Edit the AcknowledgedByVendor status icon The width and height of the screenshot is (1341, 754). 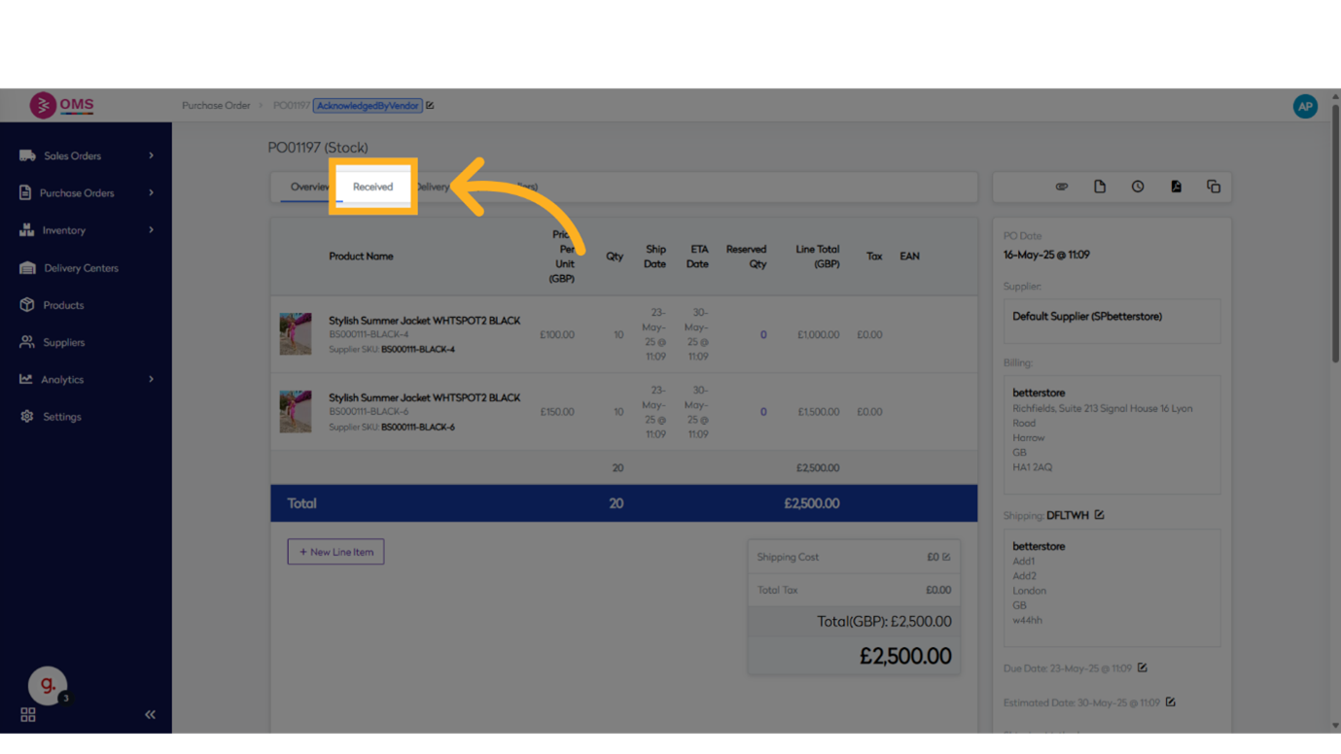[430, 106]
